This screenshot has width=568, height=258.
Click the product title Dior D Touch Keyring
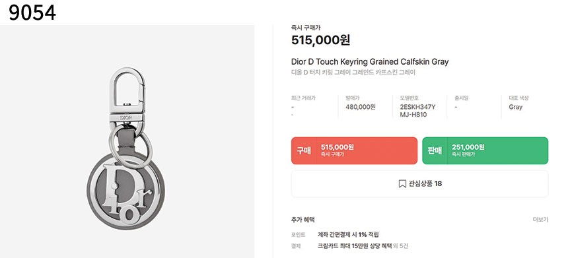coord(370,61)
